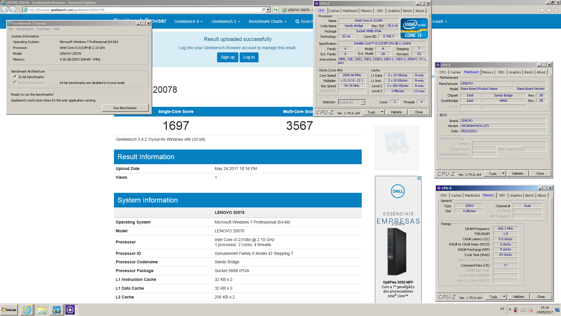Click Tools button in CPU-Z Memory window
Image resolution: width=561 pixels, height=316 pixels.
[494, 297]
